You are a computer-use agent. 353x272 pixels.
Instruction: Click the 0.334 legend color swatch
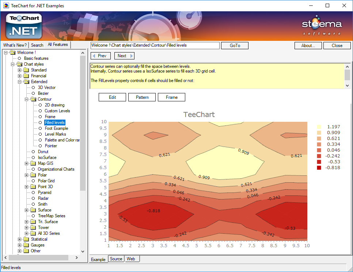pyautogui.click(x=319, y=144)
